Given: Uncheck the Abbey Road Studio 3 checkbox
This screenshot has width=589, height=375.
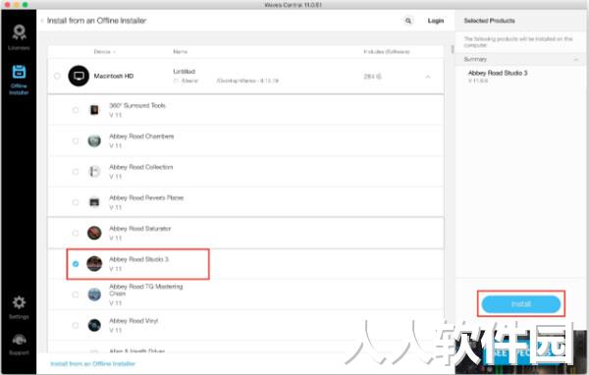Looking at the screenshot, I should pyautogui.click(x=76, y=264).
